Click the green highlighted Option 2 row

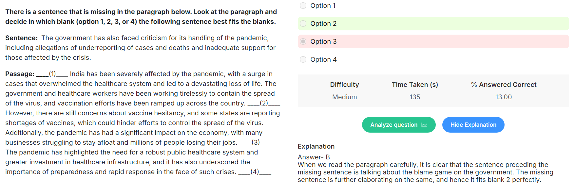433,24
